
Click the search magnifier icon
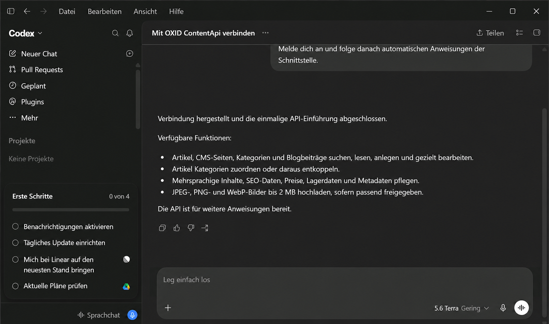[115, 33]
